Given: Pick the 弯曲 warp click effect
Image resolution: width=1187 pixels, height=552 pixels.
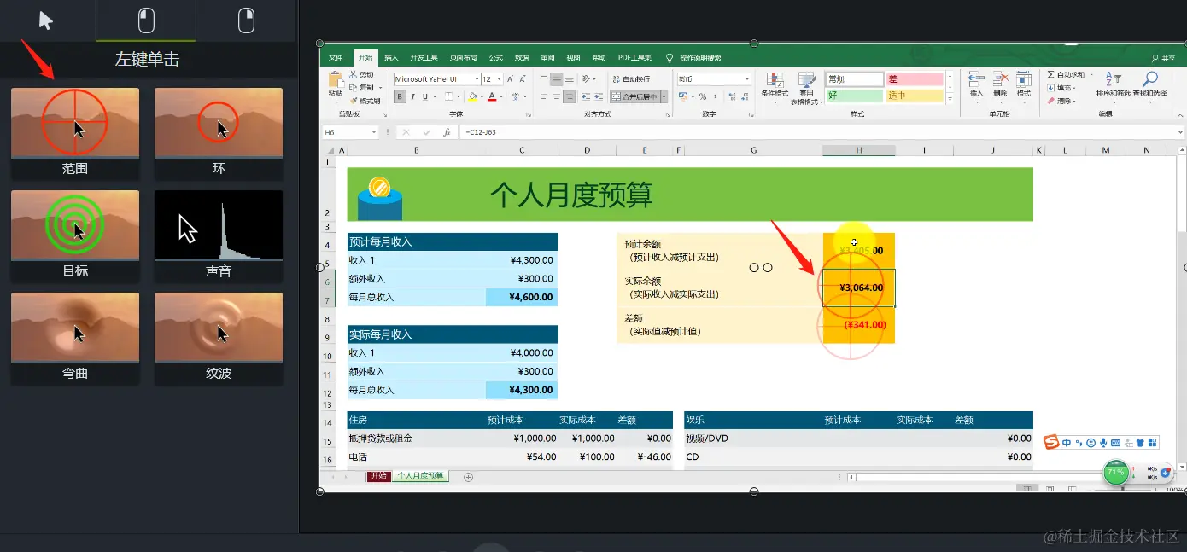Looking at the screenshot, I should pyautogui.click(x=75, y=337).
